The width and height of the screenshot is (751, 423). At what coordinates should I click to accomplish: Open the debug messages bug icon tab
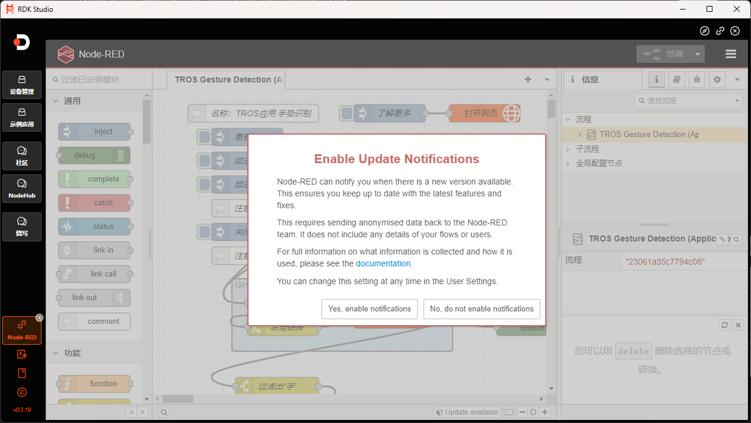(x=697, y=79)
